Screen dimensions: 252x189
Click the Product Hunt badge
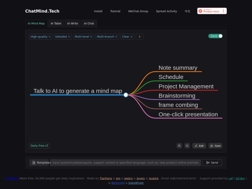point(212,11)
